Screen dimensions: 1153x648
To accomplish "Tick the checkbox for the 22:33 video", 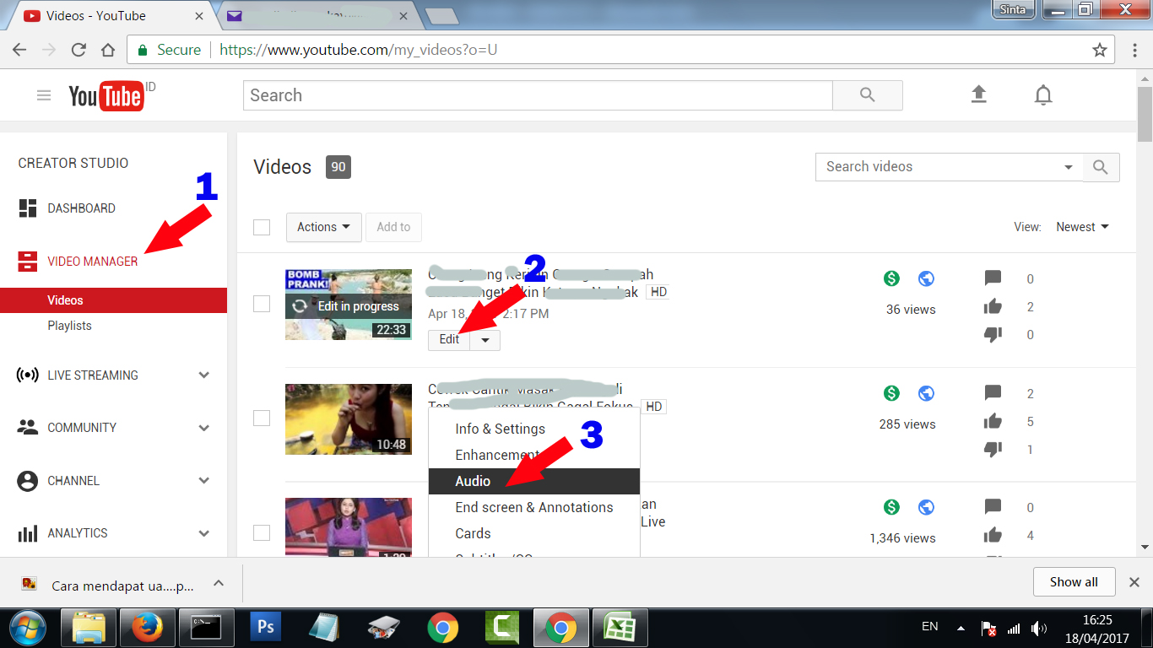I will click(x=262, y=304).
